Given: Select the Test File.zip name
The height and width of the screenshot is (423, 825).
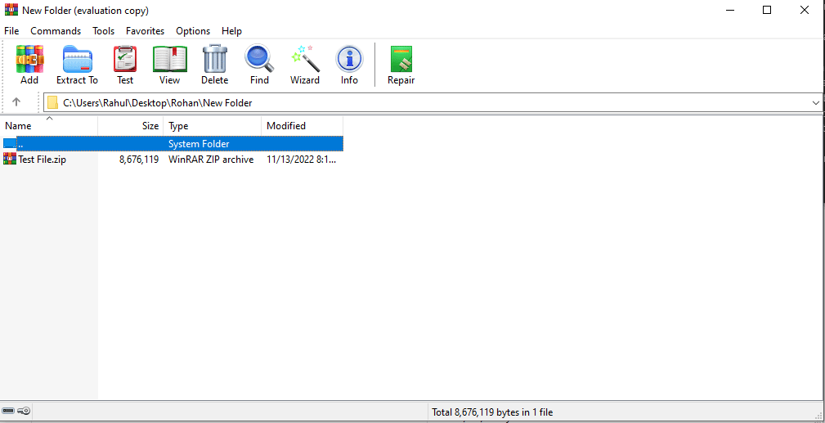Looking at the screenshot, I should pyautogui.click(x=43, y=160).
